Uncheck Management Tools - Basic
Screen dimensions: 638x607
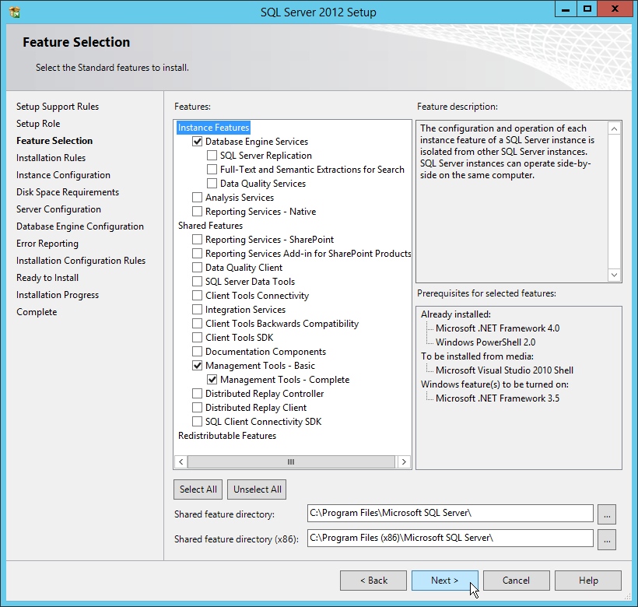[x=197, y=366]
